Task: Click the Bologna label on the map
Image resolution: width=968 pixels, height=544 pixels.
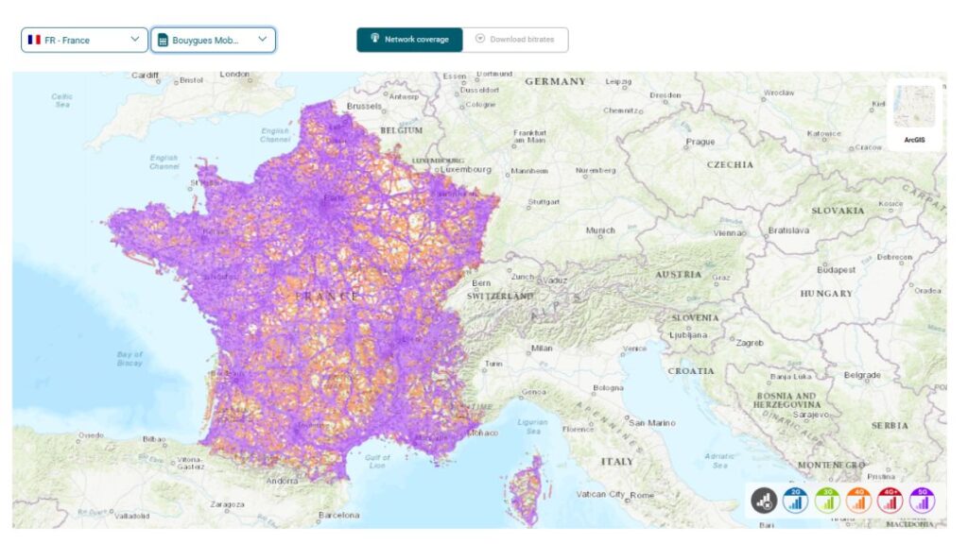Action: pos(608,388)
